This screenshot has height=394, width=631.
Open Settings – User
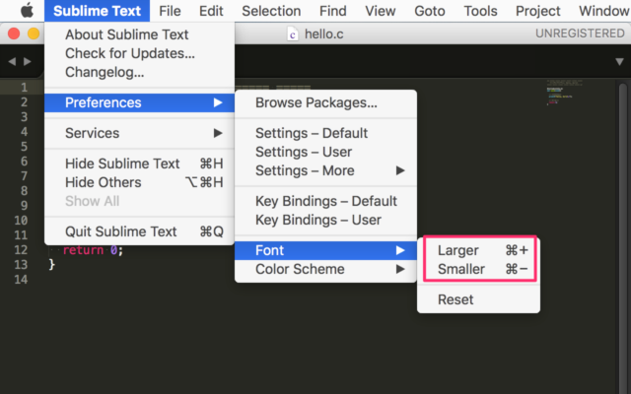(325, 152)
